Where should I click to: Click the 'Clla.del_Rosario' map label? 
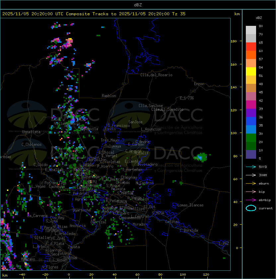pyautogui.click(x=156, y=75)
